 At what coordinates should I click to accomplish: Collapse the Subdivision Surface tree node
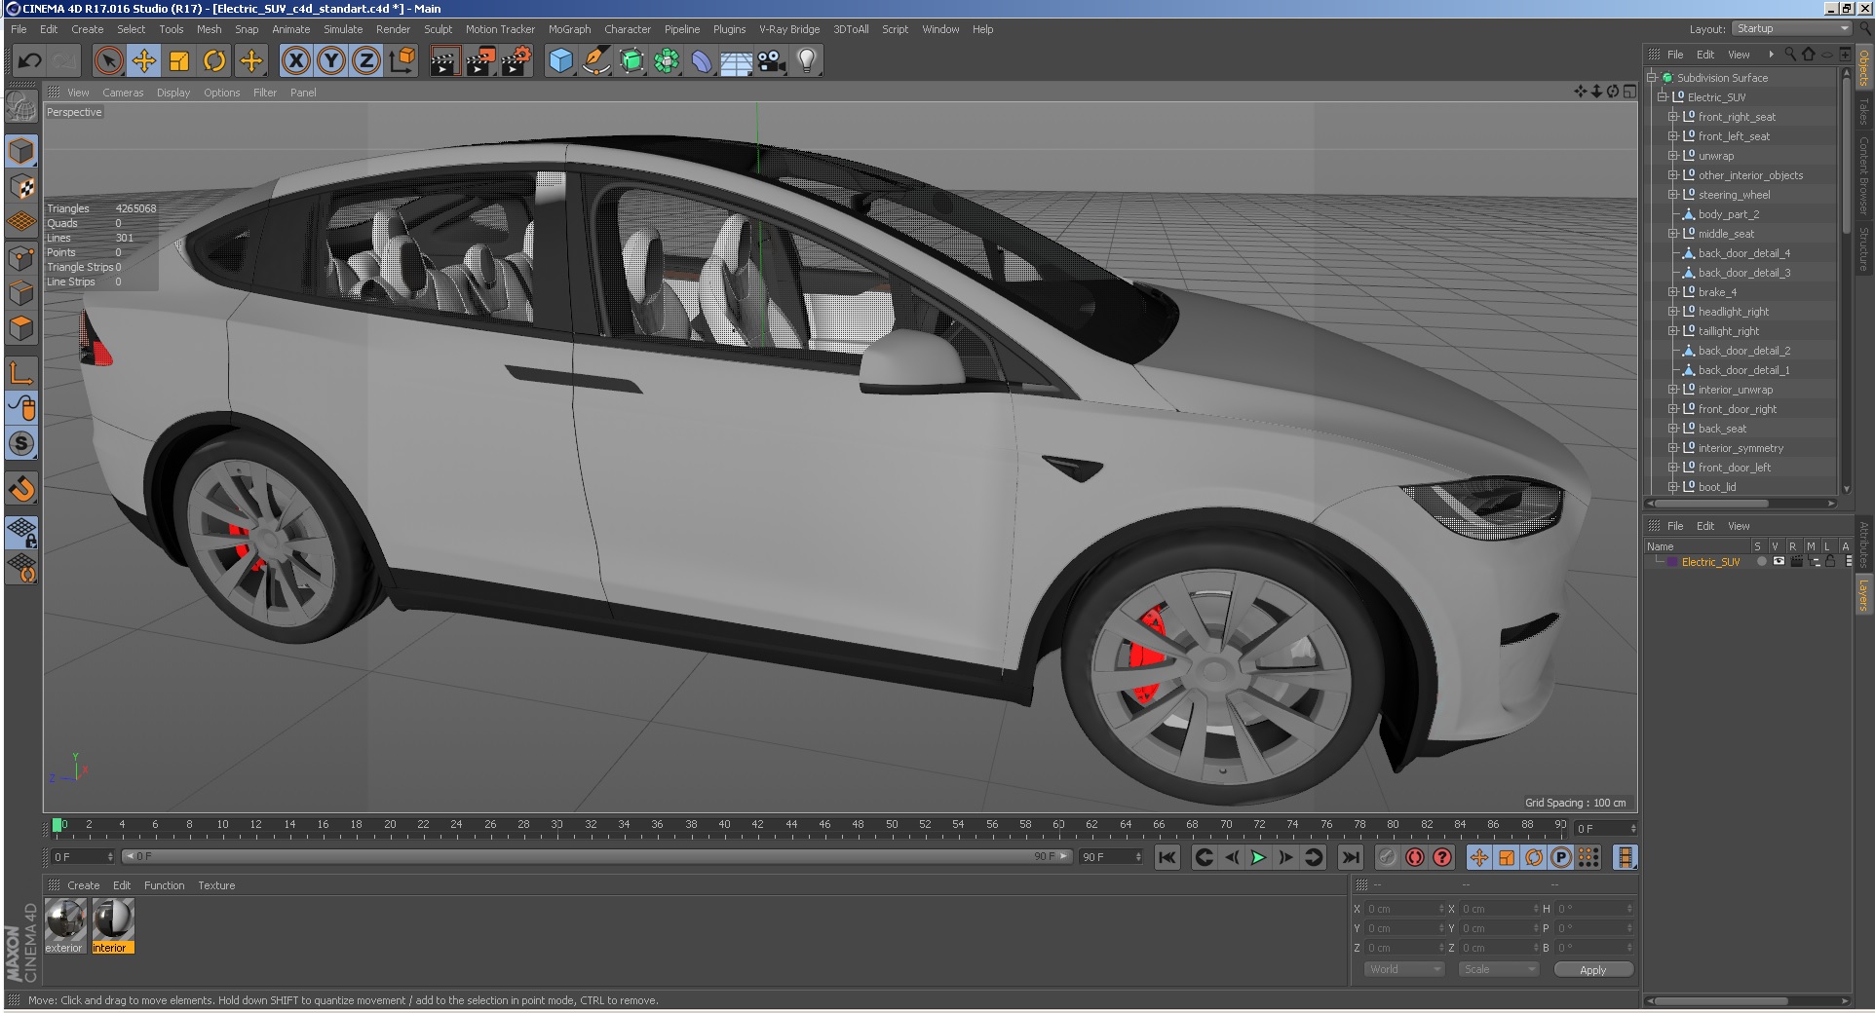tap(1652, 78)
